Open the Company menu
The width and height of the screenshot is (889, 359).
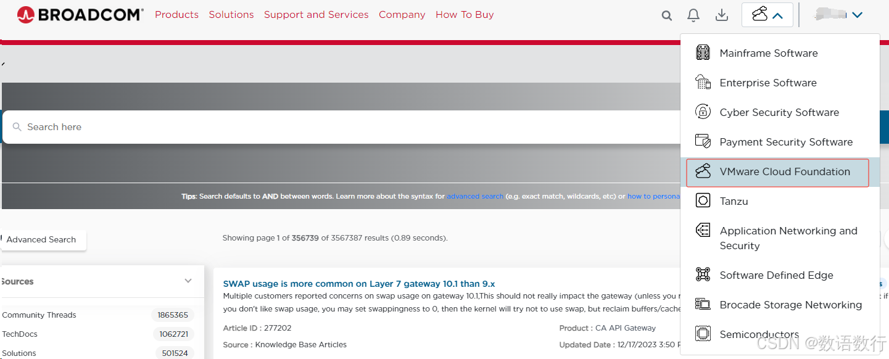tap(402, 15)
